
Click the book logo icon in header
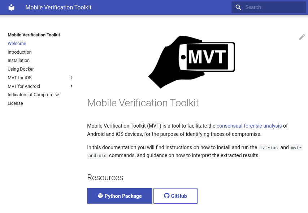(x=12, y=8)
